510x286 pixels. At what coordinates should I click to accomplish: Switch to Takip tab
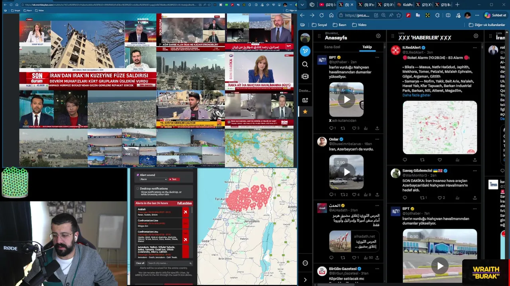(x=367, y=47)
